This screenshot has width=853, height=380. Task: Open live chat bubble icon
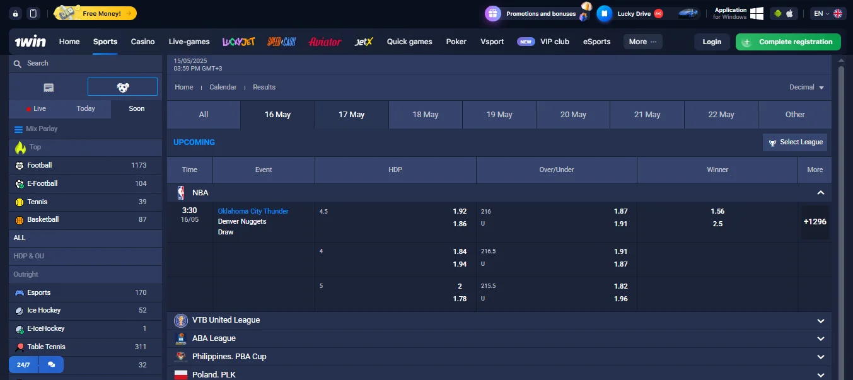coord(51,365)
